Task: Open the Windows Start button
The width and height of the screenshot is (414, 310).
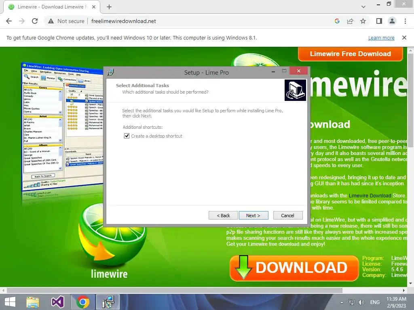Action: coord(10,302)
